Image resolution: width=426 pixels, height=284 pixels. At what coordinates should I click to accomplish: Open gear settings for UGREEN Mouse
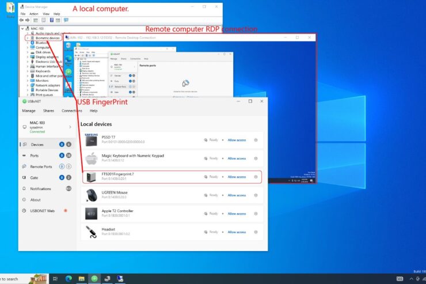tap(256, 195)
